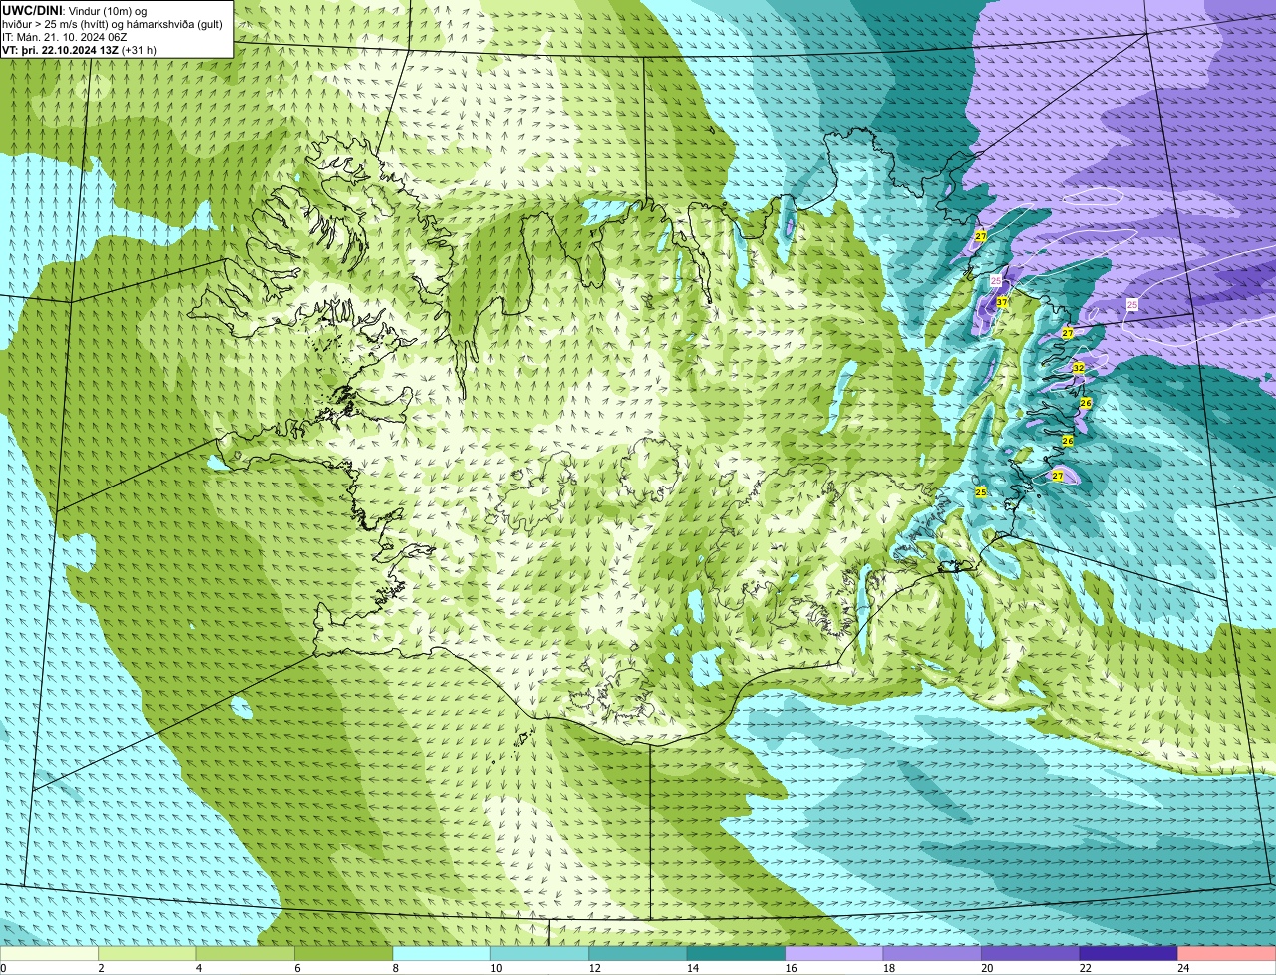The width and height of the screenshot is (1276, 975).
Task: Click the northernmost yellow 27 gust marker
Action: [981, 236]
